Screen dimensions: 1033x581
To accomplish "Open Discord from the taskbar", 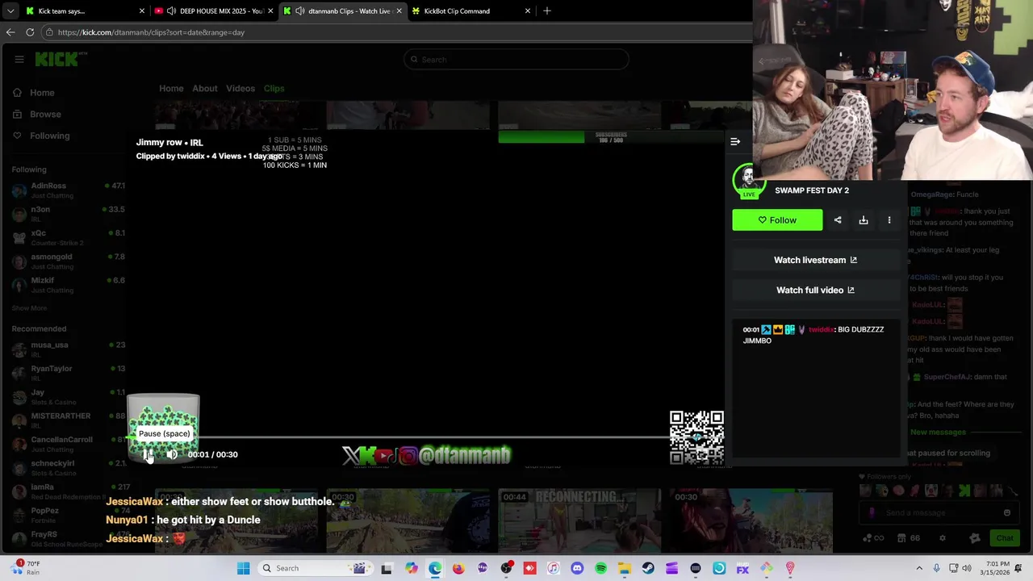I will pyautogui.click(x=577, y=568).
